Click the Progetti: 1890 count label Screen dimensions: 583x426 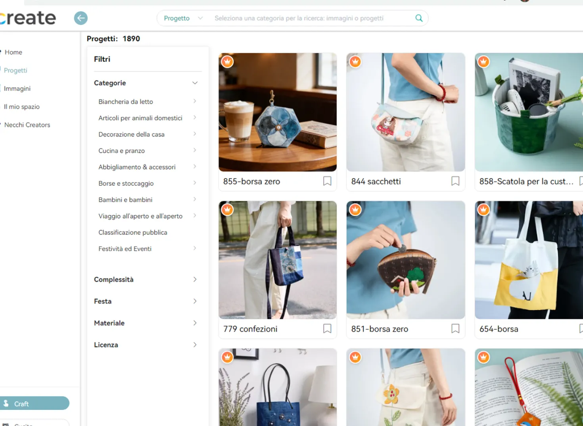click(x=113, y=38)
